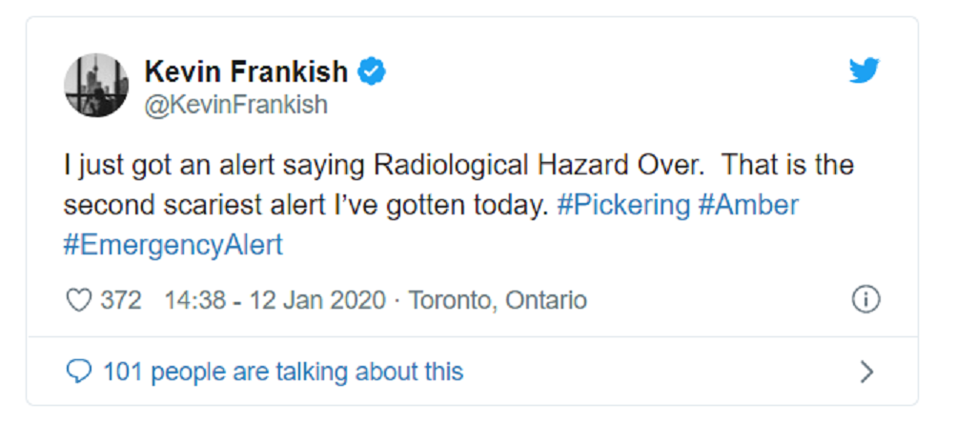The image size is (956, 423).
Task: Click the 372 likes count
Action: coord(121,301)
